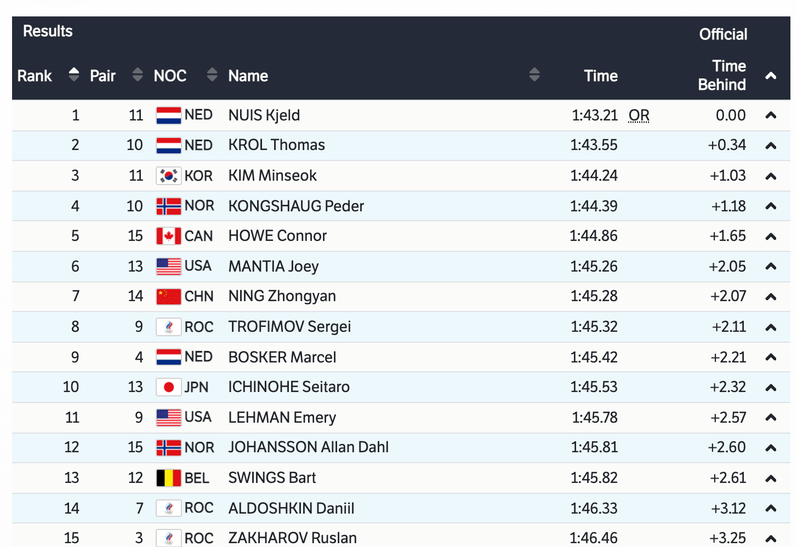Screen dimensions: 797x547
Task: Expand KONGSHAUG Peder row chevron
Action: (x=771, y=206)
